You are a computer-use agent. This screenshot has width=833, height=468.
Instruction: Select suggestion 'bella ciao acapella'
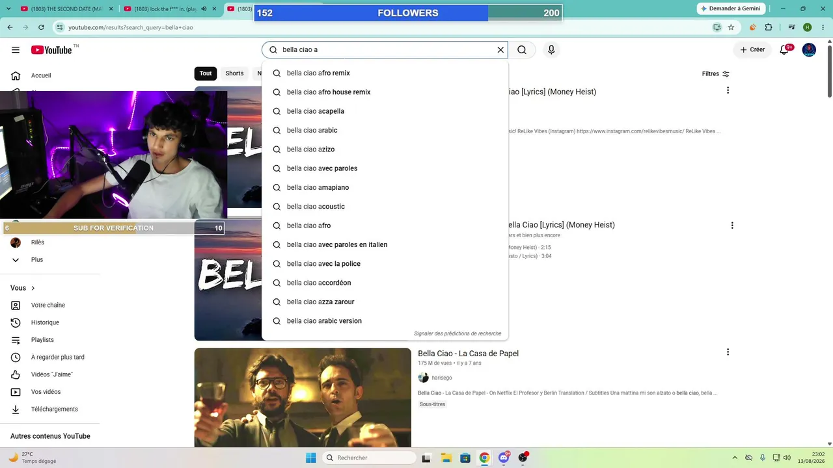click(x=385, y=111)
